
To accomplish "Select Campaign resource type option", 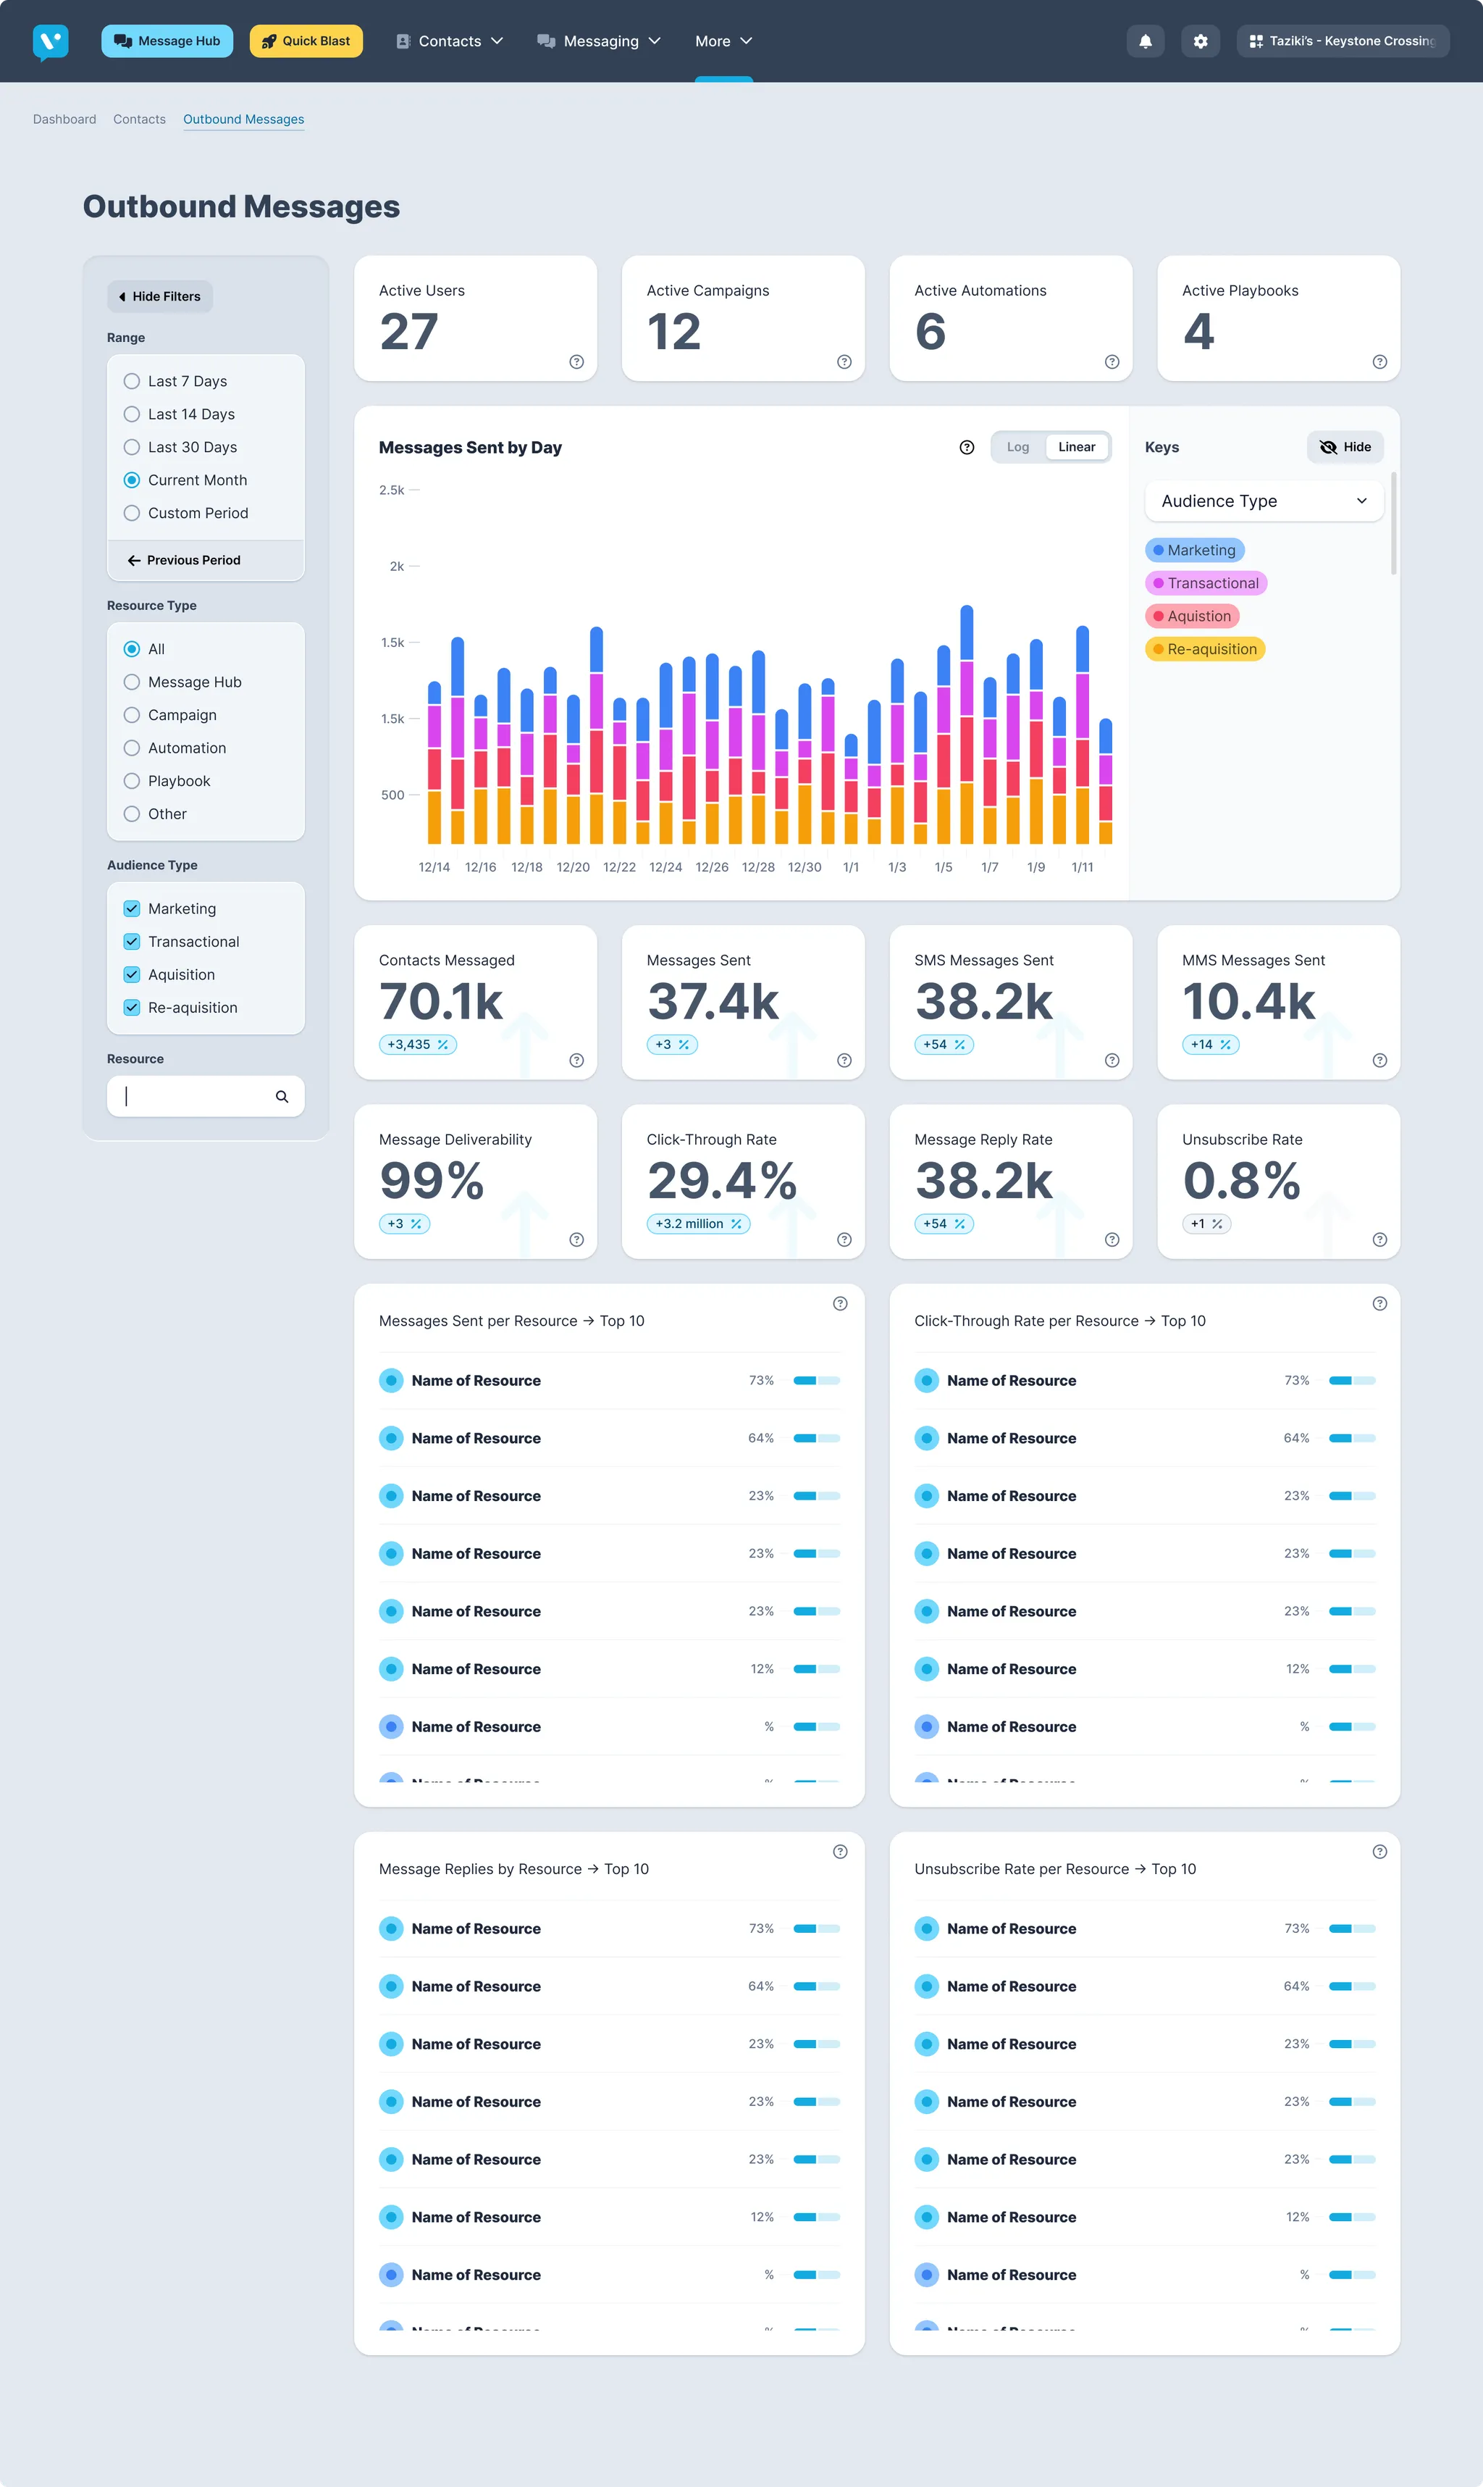I will 132,715.
